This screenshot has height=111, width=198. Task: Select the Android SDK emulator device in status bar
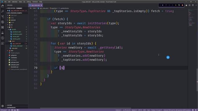tap(177, 110)
